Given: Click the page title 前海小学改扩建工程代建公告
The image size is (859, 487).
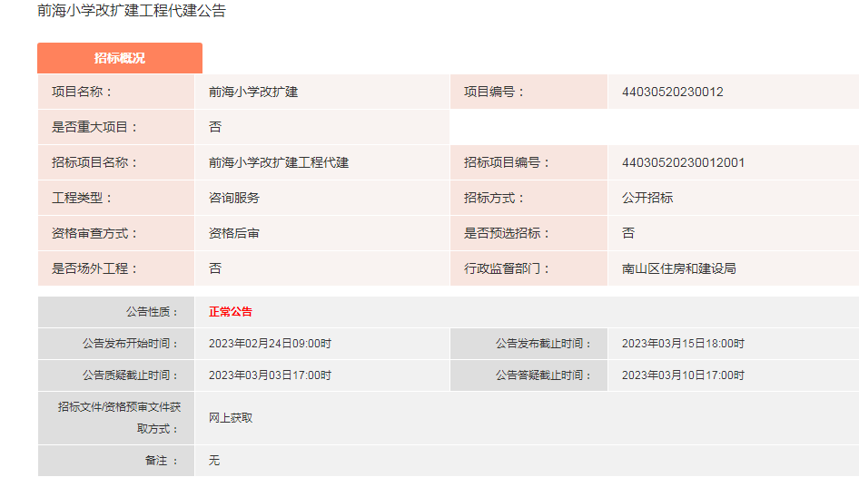Looking at the screenshot, I should click(132, 11).
